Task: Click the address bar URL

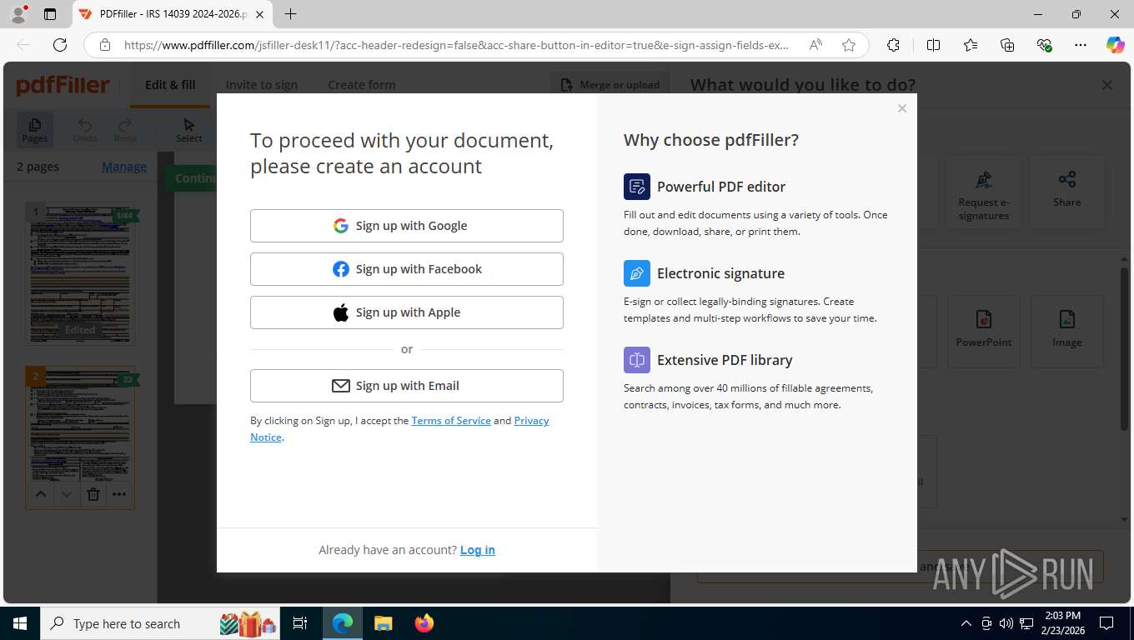Action: point(456,45)
